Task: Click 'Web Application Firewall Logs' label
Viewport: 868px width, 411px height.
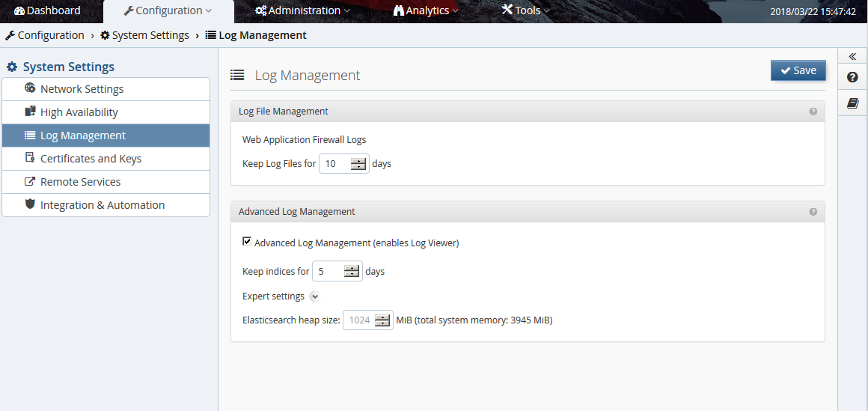Action: pos(305,139)
